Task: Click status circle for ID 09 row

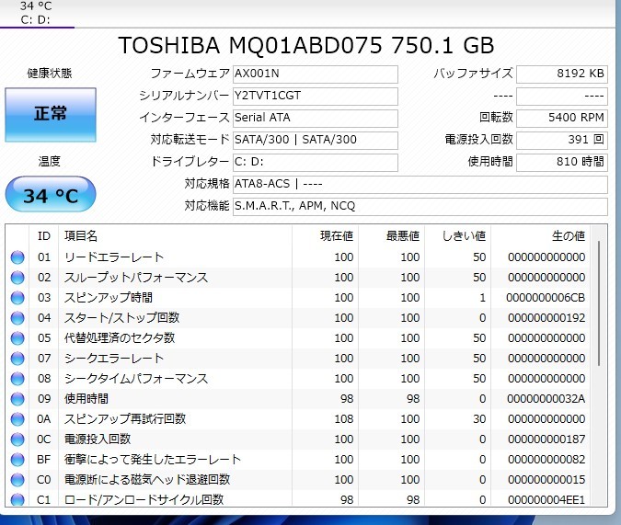Action: [x=17, y=399]
